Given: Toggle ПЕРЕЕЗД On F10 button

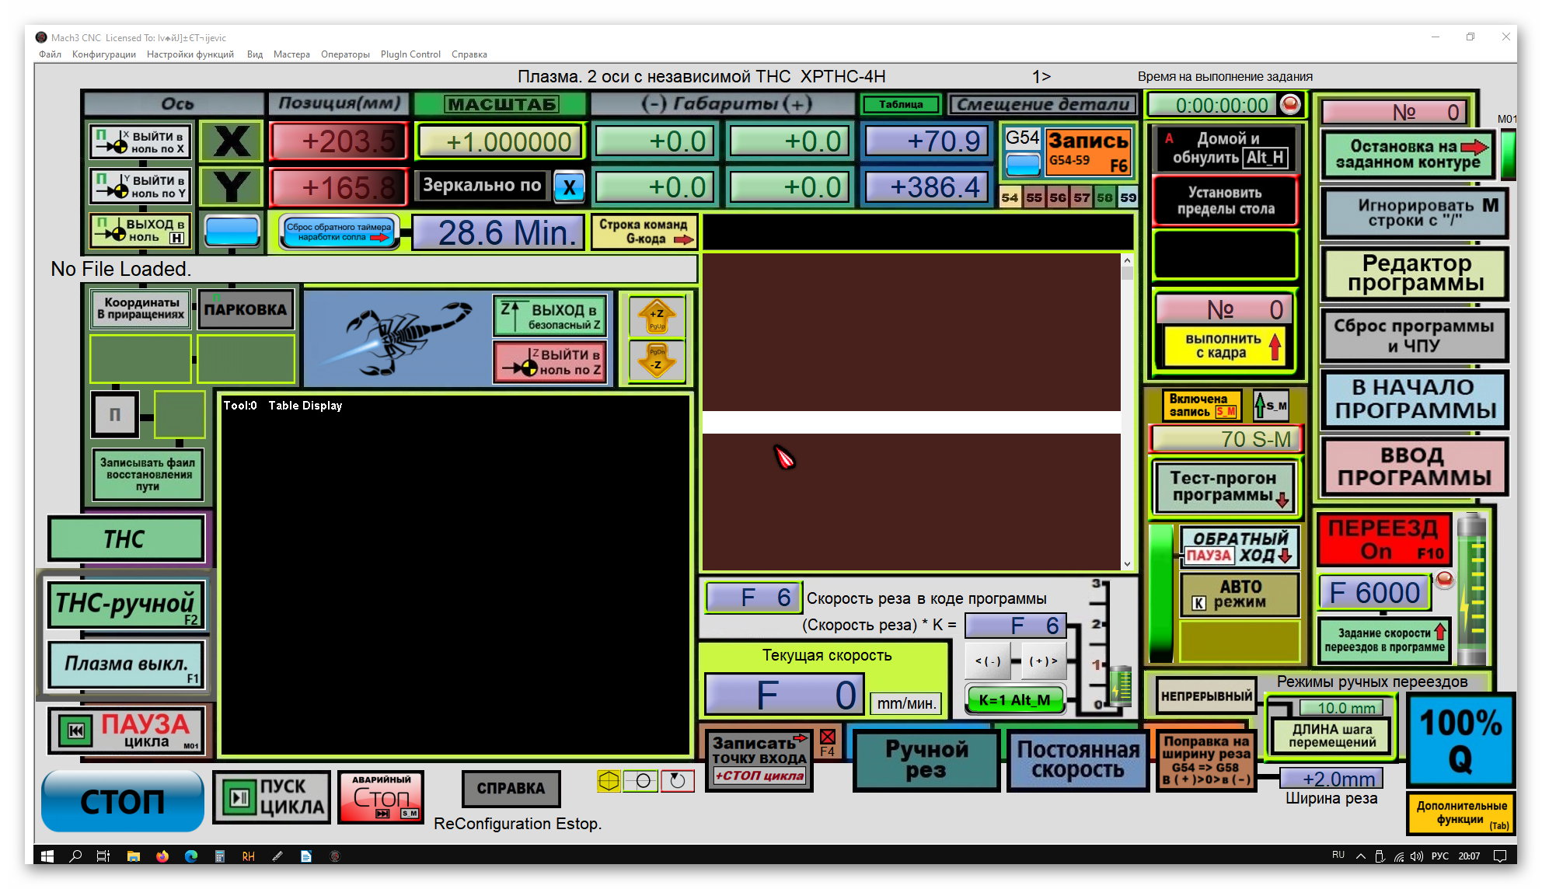Looking at the screenshot, I should (x=1383, y=539).
